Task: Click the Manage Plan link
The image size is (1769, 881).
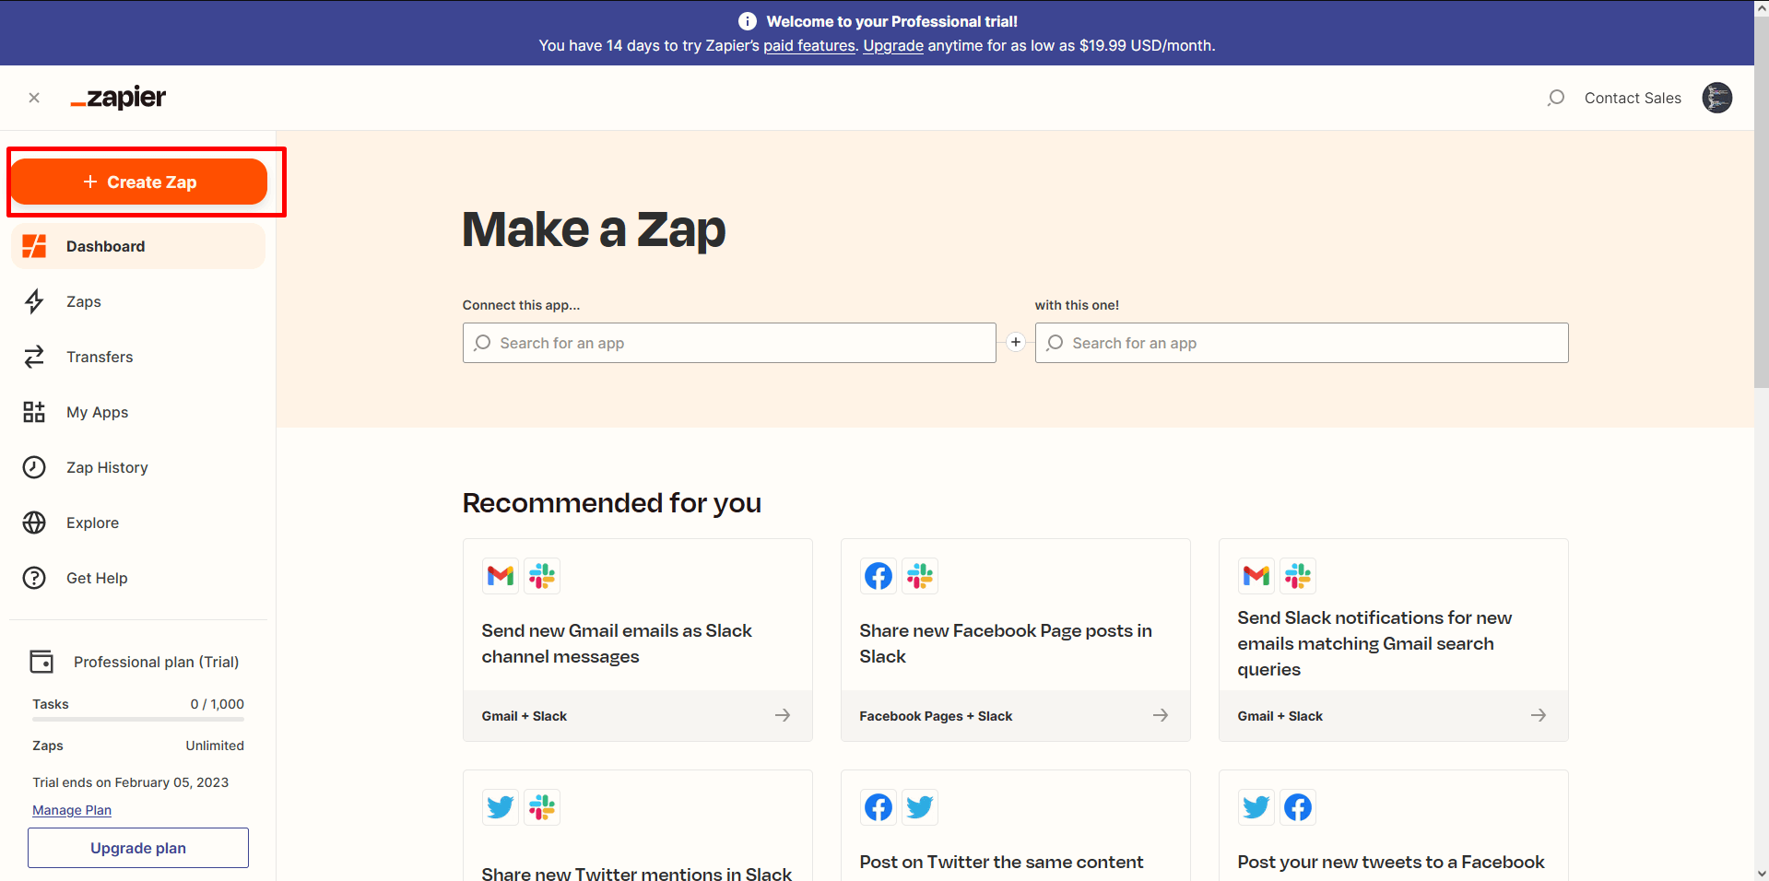Action: click(72, 810)
